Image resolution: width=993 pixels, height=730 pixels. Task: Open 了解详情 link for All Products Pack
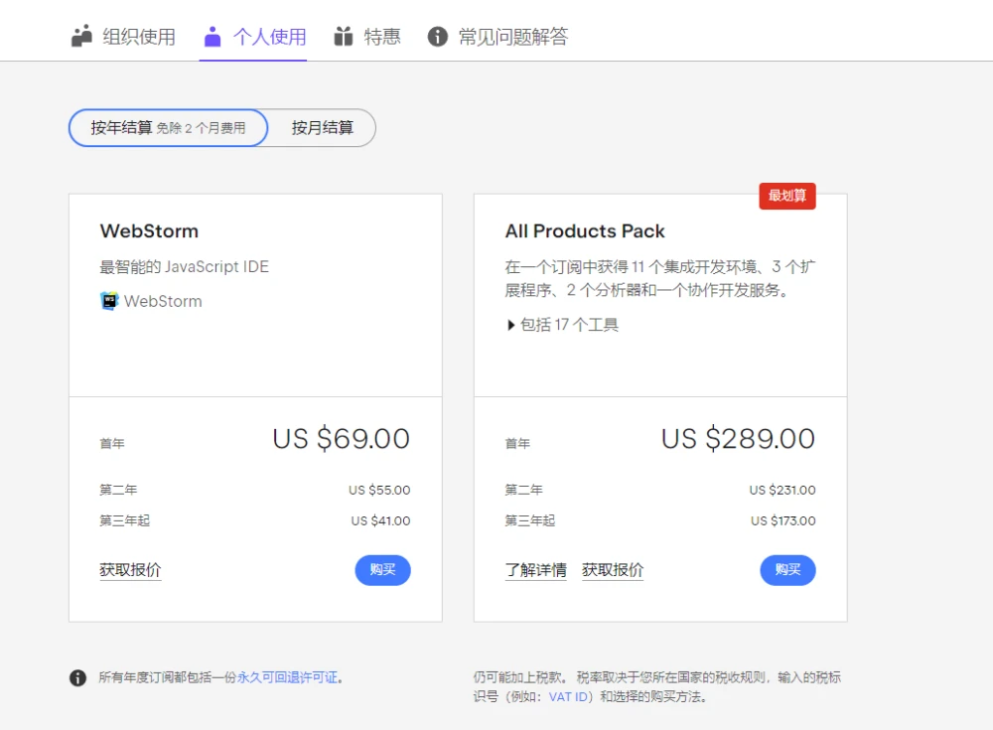(x=536, y=570)
